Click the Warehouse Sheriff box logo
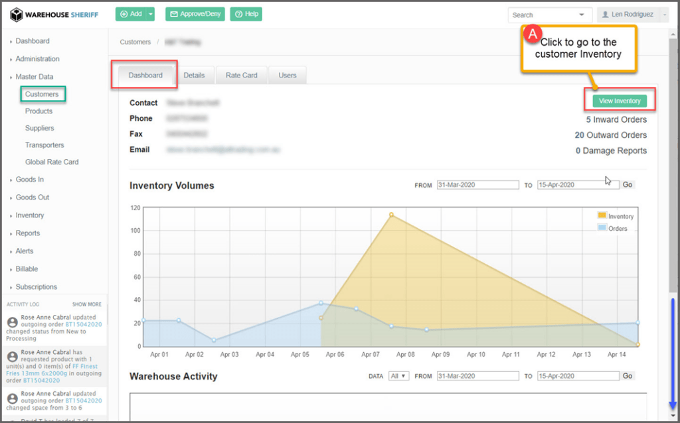This screenshot has width=680, height=423. coord(17,15)
